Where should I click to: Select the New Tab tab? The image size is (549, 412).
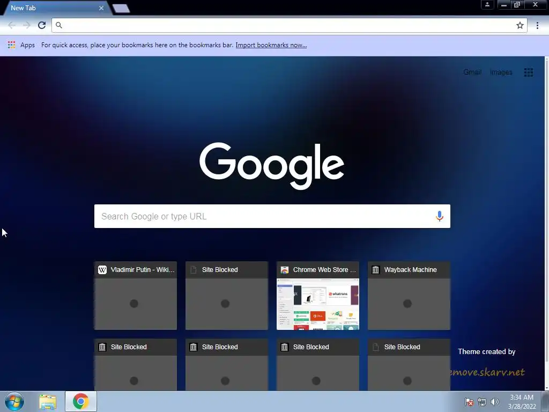[56, 8]
